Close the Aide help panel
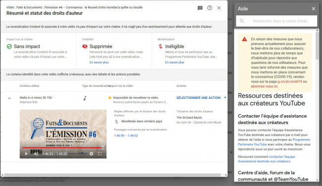322x186 pixels. (x=314, y=9)
